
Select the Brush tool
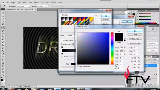pyautogui.click(x=3, y=33)
